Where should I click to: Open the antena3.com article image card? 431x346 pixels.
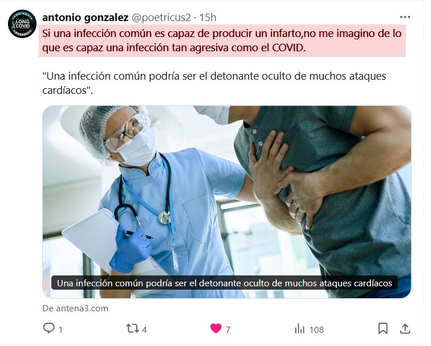tap(227, 202)
